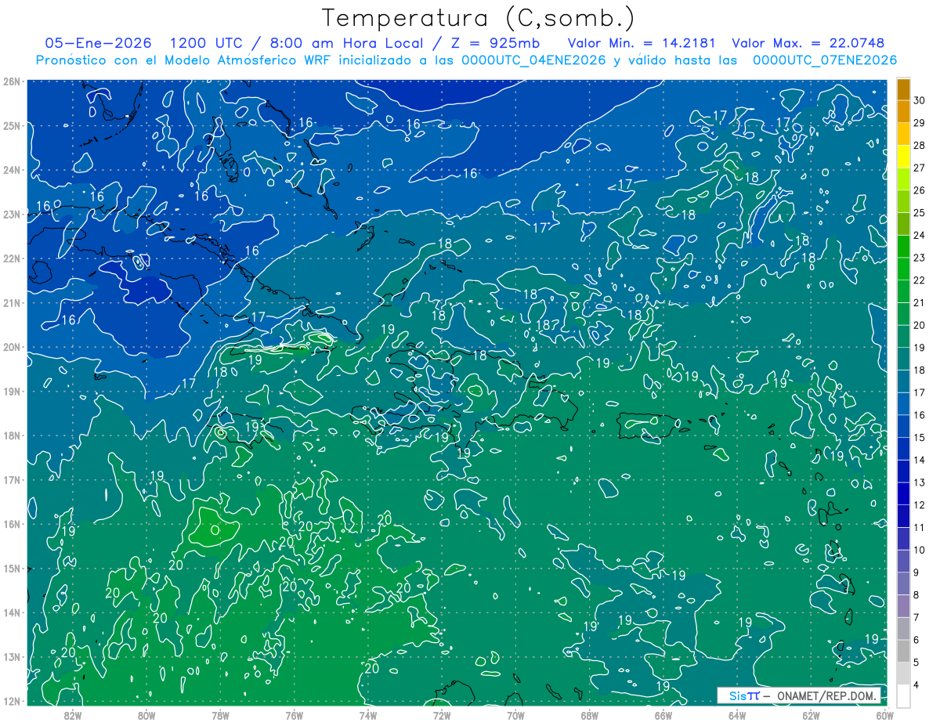
Task: Click the "21N" latitude axis label
Action: pos(11,302)
